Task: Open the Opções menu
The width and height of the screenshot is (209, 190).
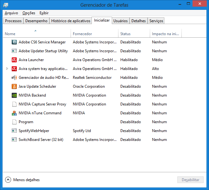Action: (x=29, y=13)
